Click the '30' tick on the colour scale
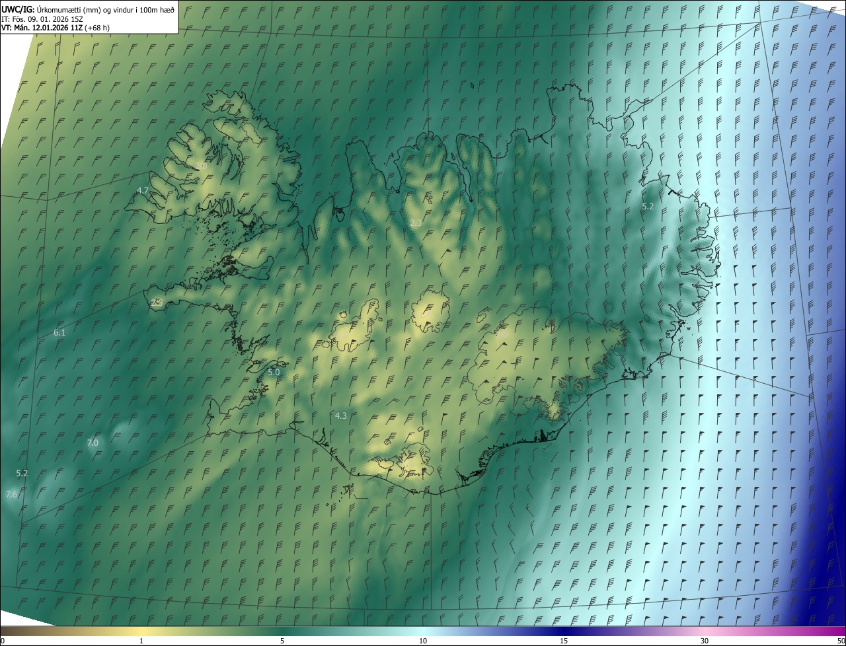Image resolution: width=846 pixels, height=646 pixels. click(x=705, y=641)
